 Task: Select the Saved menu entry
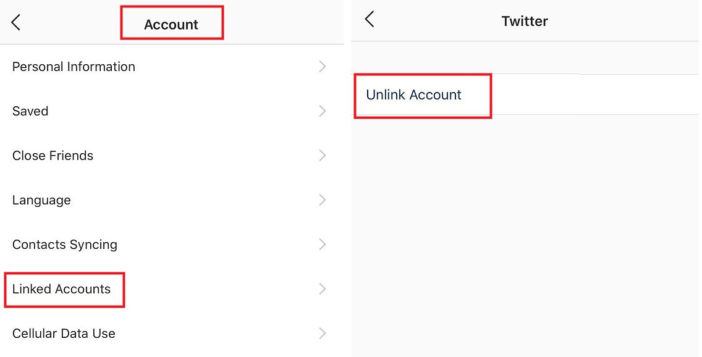click(x=30, y=111)
